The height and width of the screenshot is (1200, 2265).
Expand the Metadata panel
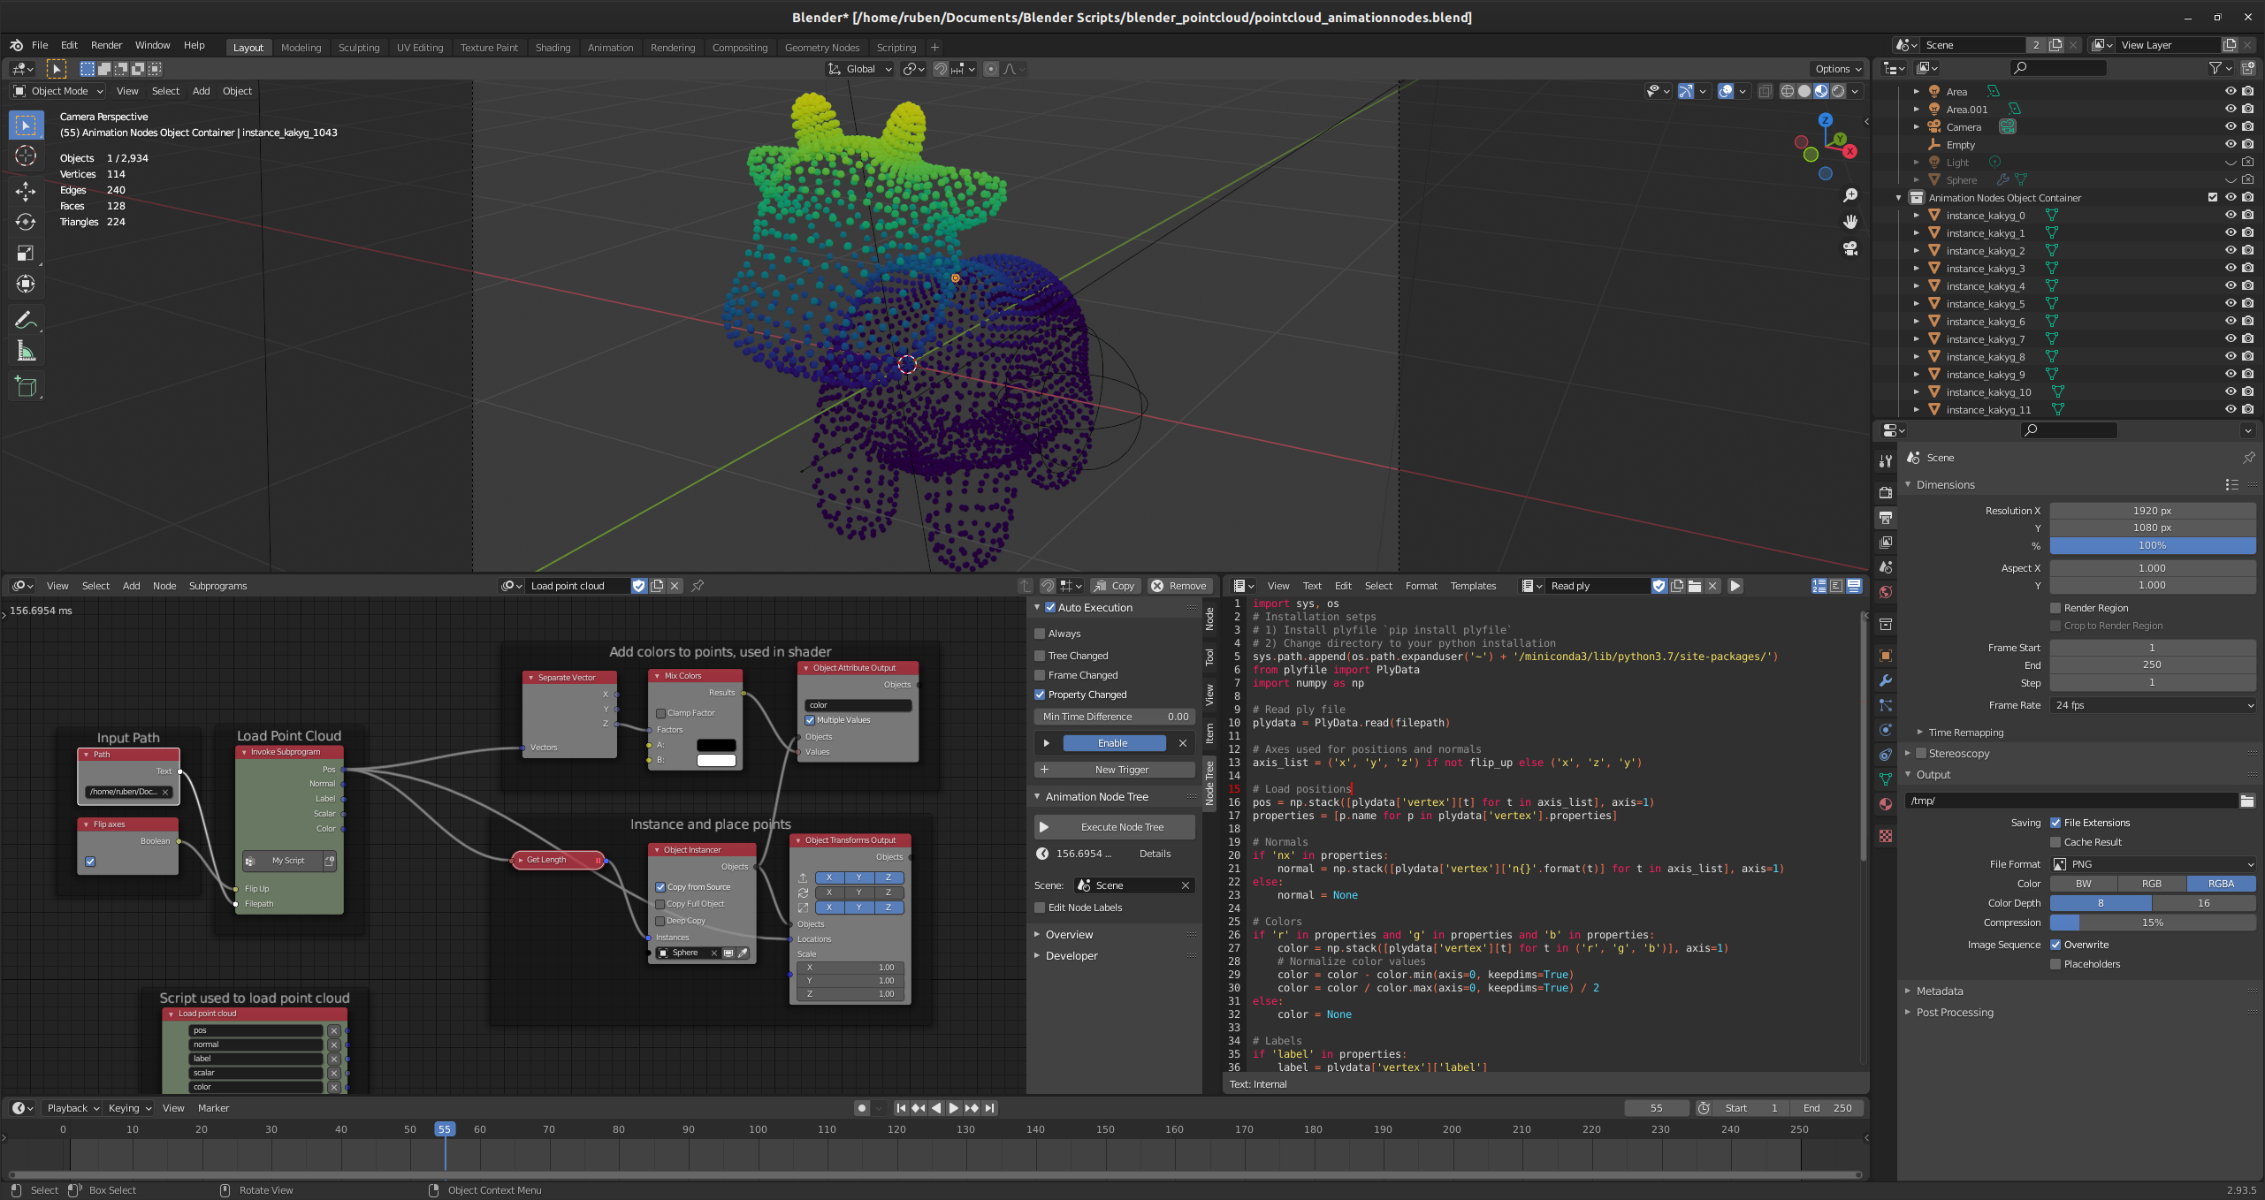point(1940,991)
